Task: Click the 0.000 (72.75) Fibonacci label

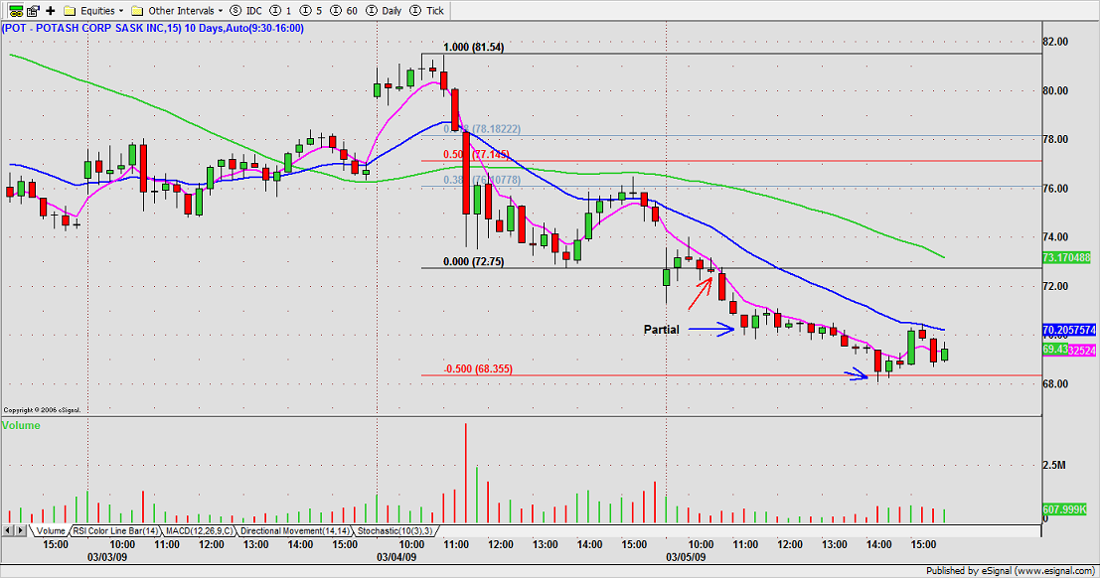Action: pos(474,261)
